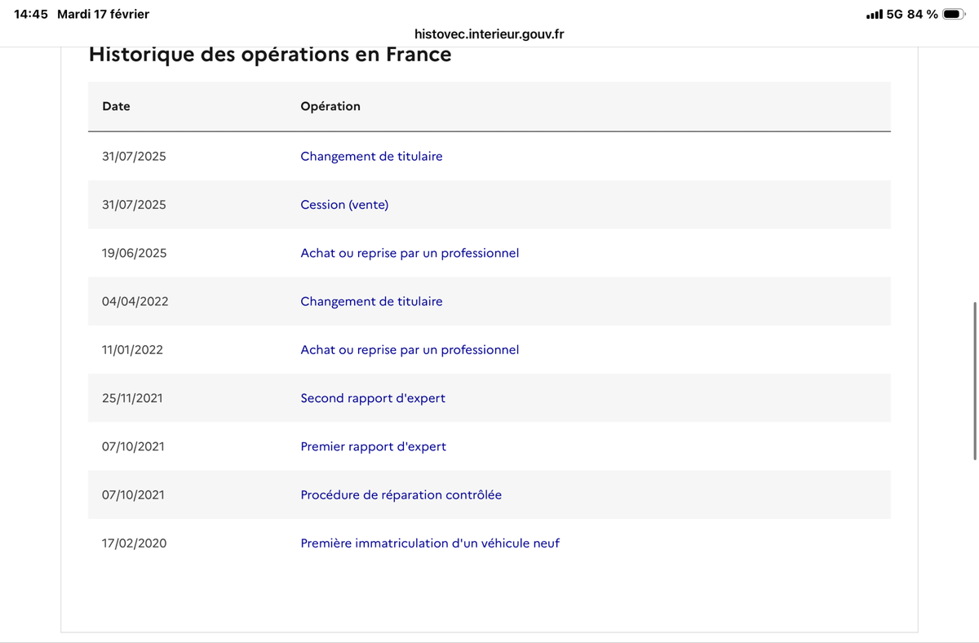This screenshot has height=643, width=979.
Task: Click the page scrollbar on the right edge
Action: point(975,381)
